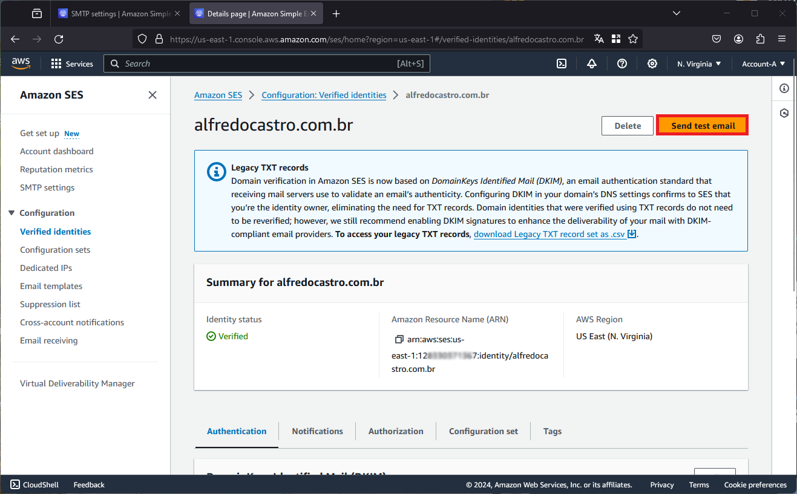Launch CloudShell from the top bar icon
This screenshot has height=494, width=797.
coord(562,63)
